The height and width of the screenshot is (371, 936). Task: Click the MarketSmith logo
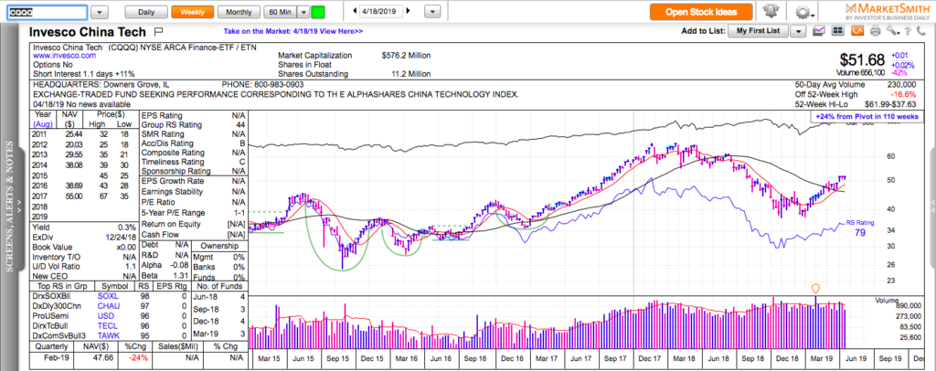[x=888, y=11]
